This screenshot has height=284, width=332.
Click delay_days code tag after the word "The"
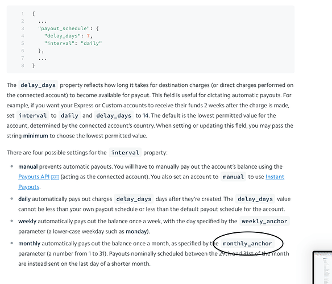click(x=38, y=85)
